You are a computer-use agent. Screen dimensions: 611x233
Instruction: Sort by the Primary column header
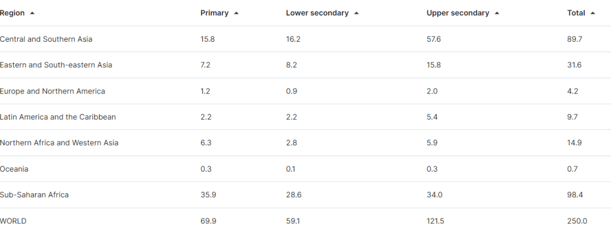click(x=214, y=13)
